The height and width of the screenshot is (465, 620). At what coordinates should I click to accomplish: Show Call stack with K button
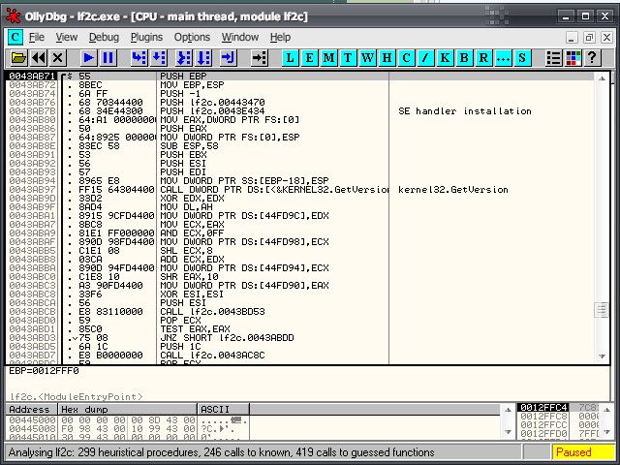pyautogui.click(x=445, y=58)
